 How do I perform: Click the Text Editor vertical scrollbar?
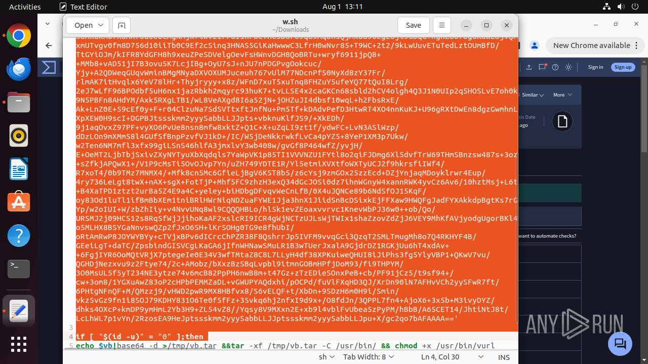coord(516,238)
